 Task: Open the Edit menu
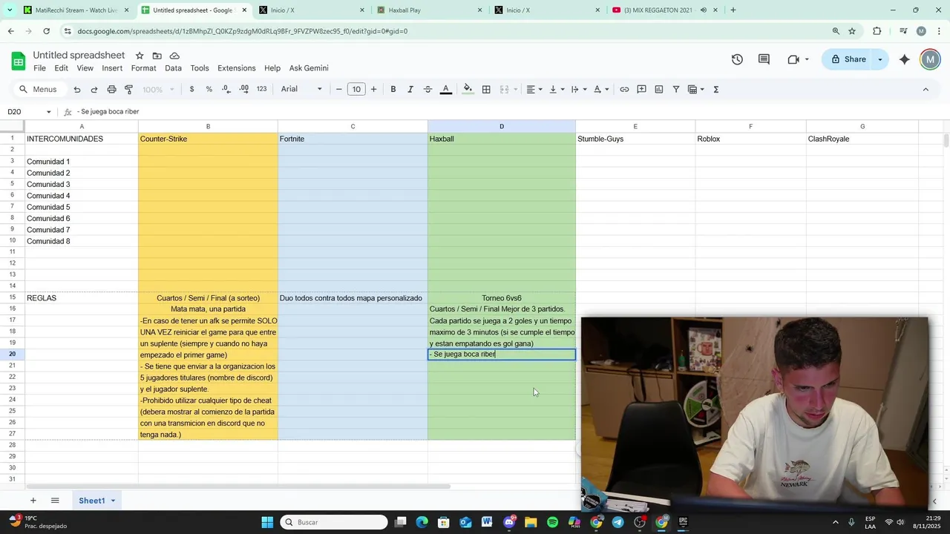coord(61,68)
